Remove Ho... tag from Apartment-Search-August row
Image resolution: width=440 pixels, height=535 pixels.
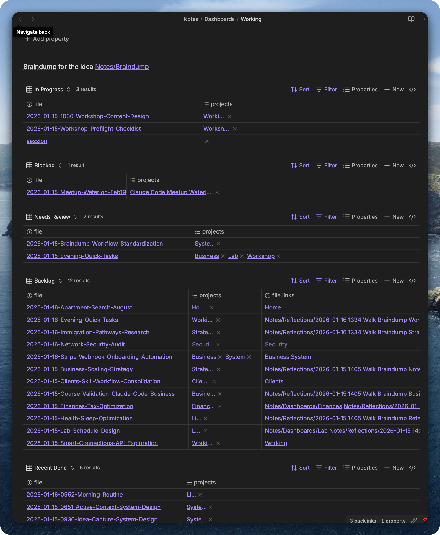point(212,308)
